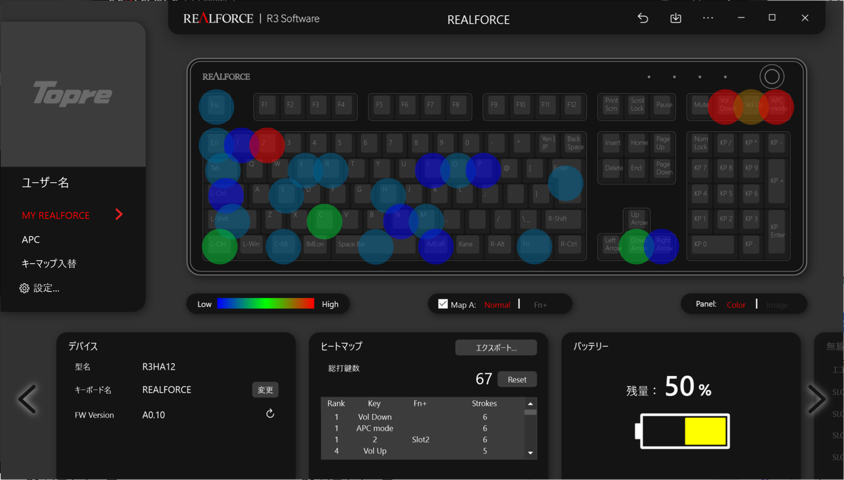Viewport: 844px width, 480px height.
Task: Click the Low-High heatmap color gradient
Action: click(x=265, y=304)
